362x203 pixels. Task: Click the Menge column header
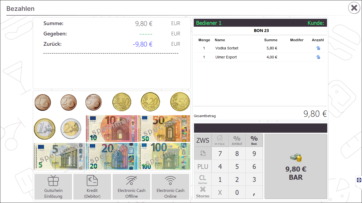coord(204,40)
